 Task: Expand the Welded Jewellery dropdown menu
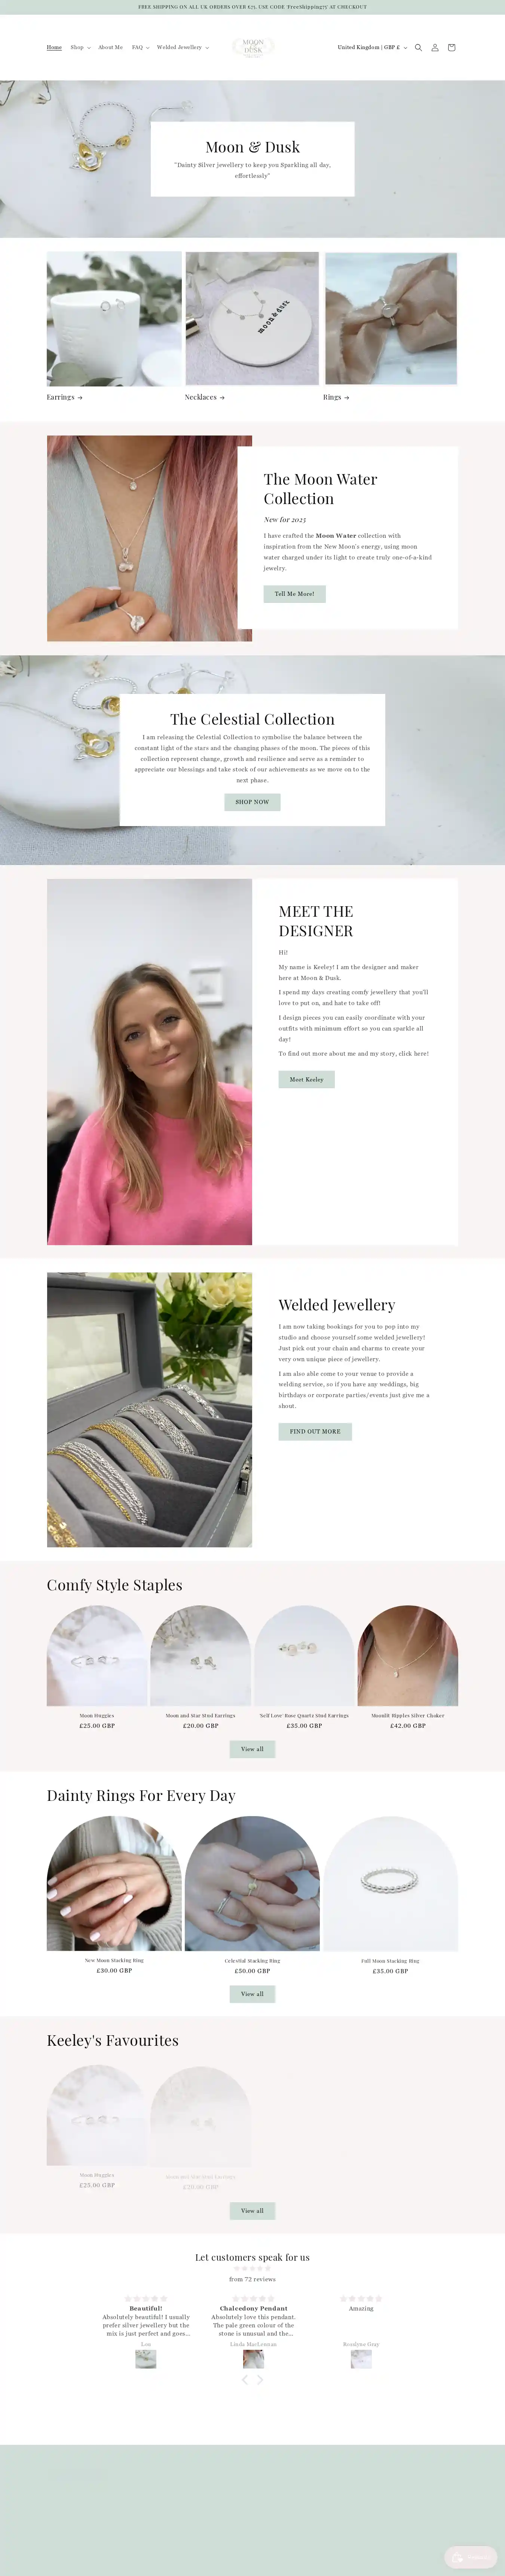tap(183, 47)
